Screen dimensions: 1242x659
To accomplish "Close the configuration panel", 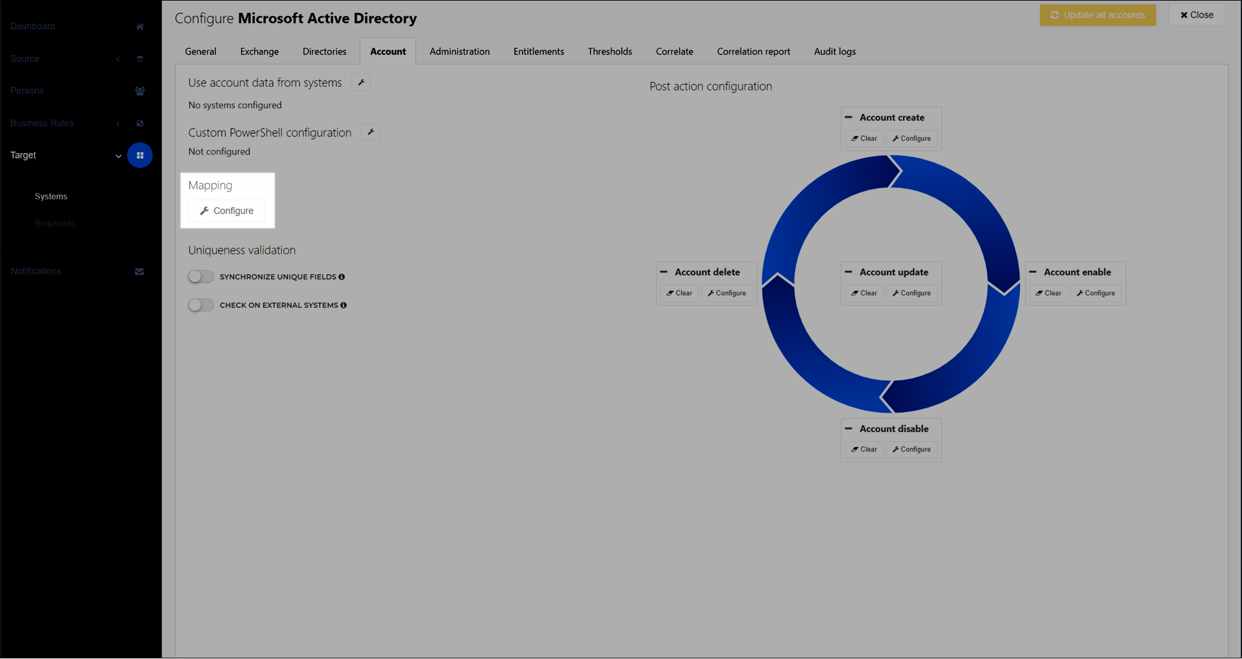I will click(1197, 15).
